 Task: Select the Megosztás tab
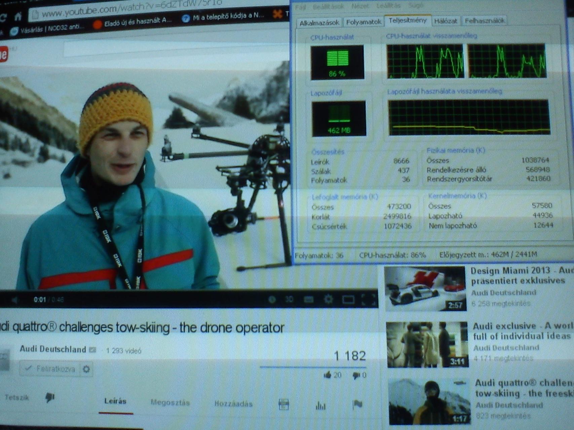[x=170, y=402]
